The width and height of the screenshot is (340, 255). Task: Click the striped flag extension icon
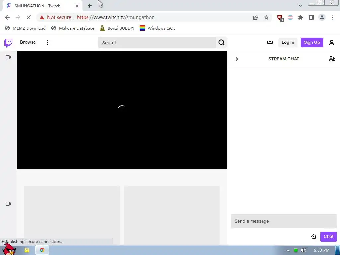pyautogui.click(x=290, y=17)
